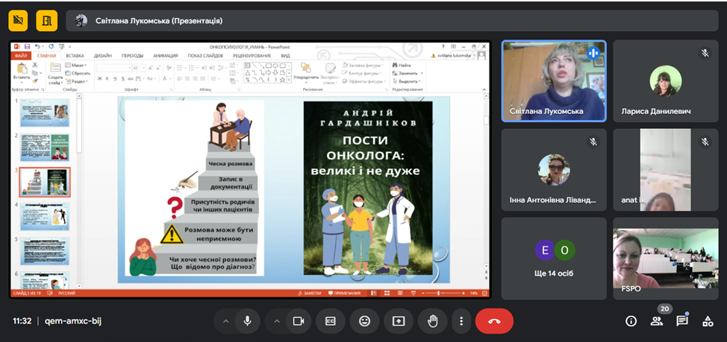Click the yellow door-like icon at top

tap(47, 20)
